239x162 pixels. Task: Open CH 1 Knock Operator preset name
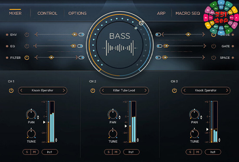tap(43, 90)
